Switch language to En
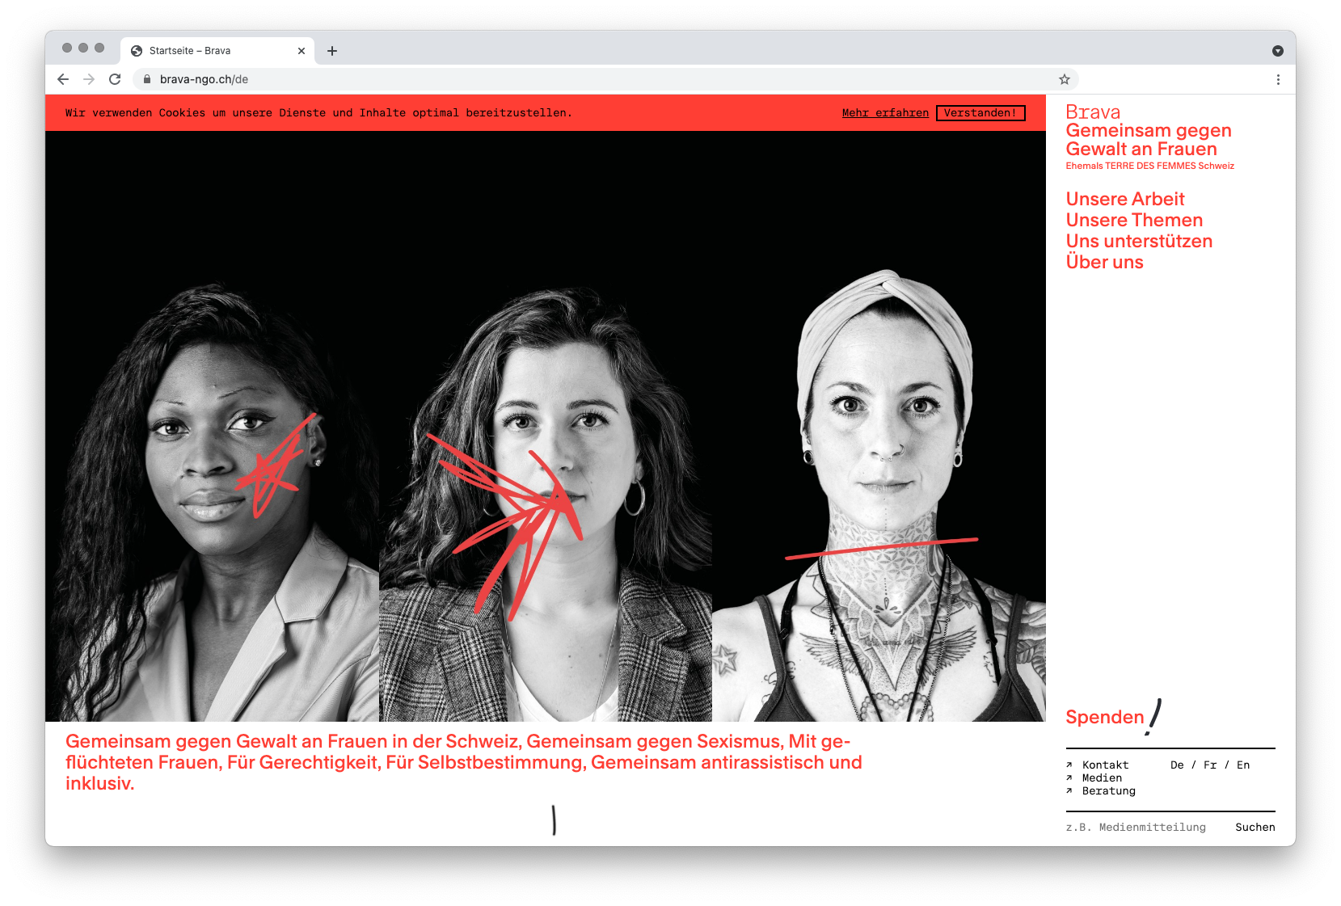 pos(1242,765)
